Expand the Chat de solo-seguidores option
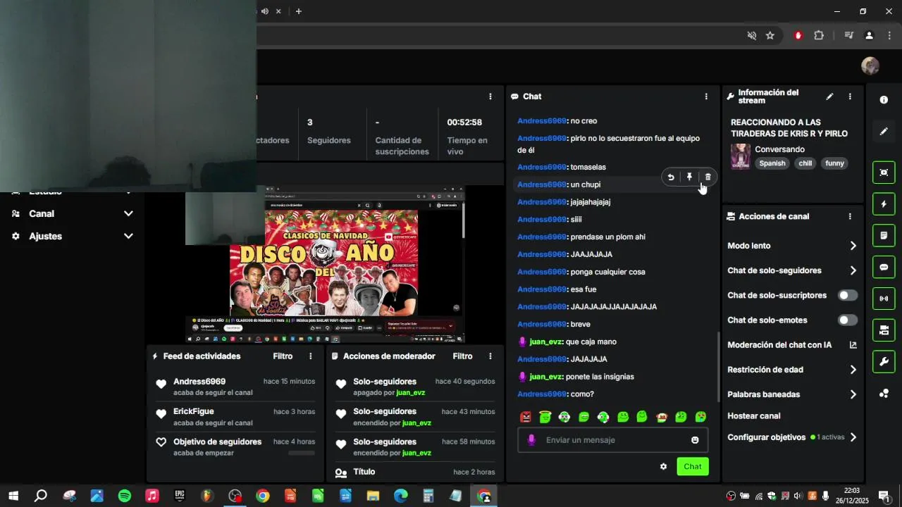This screenshot has height=507, width=902. (x=793, y=270)
